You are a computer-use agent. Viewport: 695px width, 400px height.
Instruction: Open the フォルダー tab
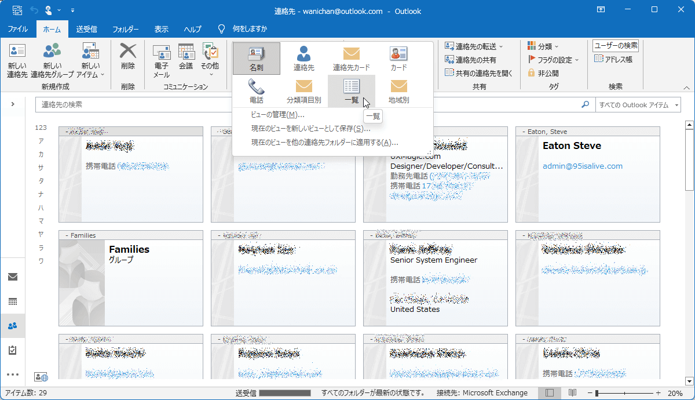click(x=126, y=29)
